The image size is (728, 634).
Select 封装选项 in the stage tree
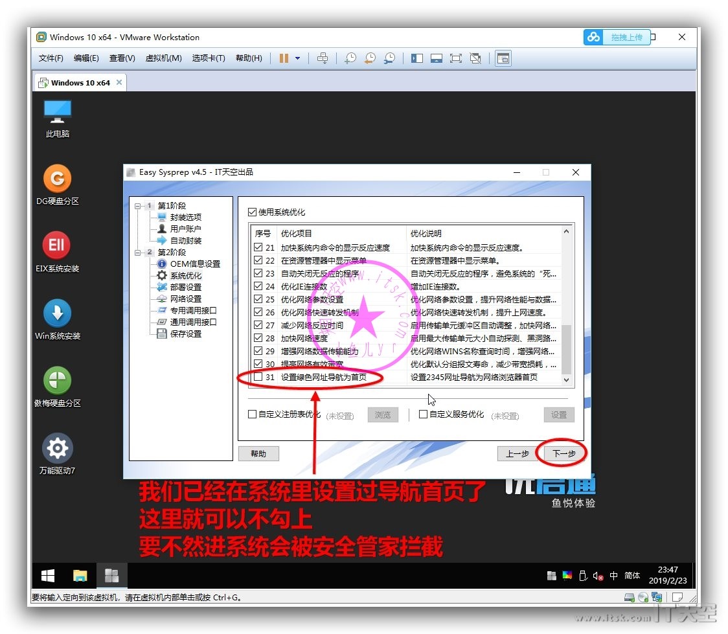coord(186,217)
